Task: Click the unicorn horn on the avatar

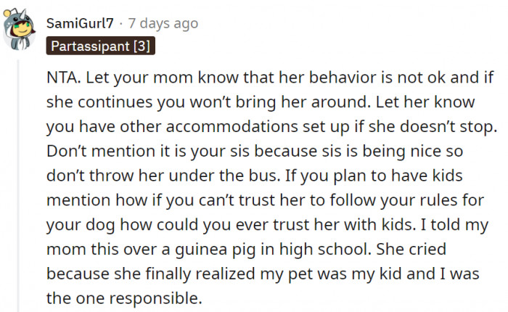Action: click(x=23, y=15)
